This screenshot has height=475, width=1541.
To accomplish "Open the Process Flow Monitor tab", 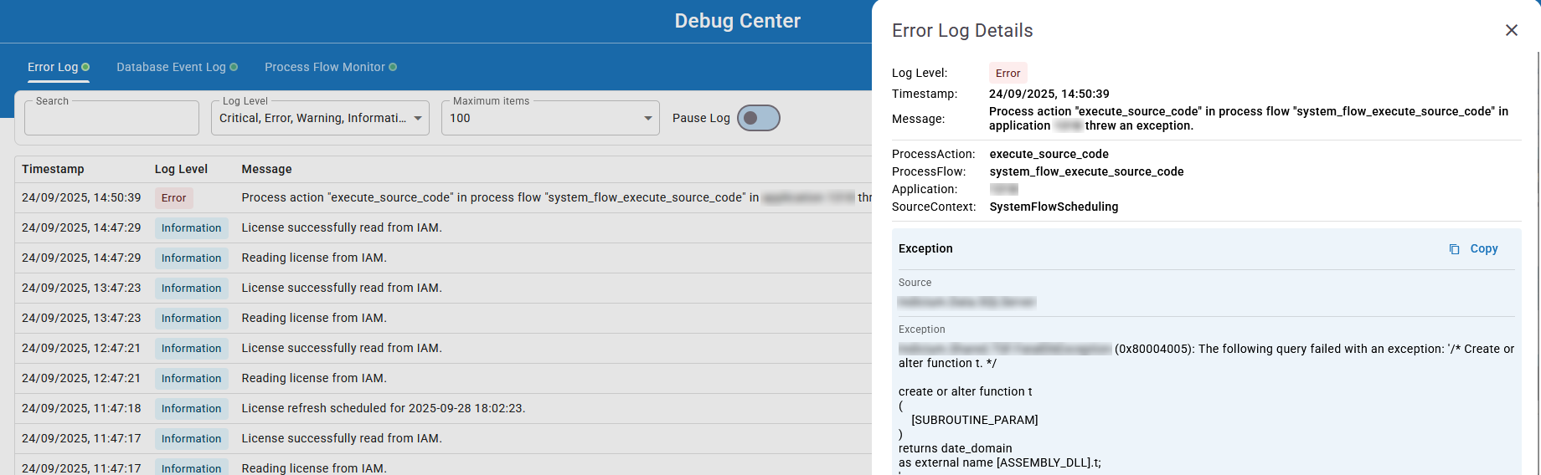I will coord(324,67).
